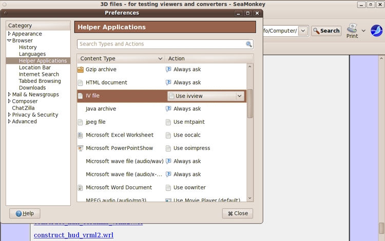Select the Downloads preferences item
The width and height of the screenshot is (385, 241).
tap(32, 87)
